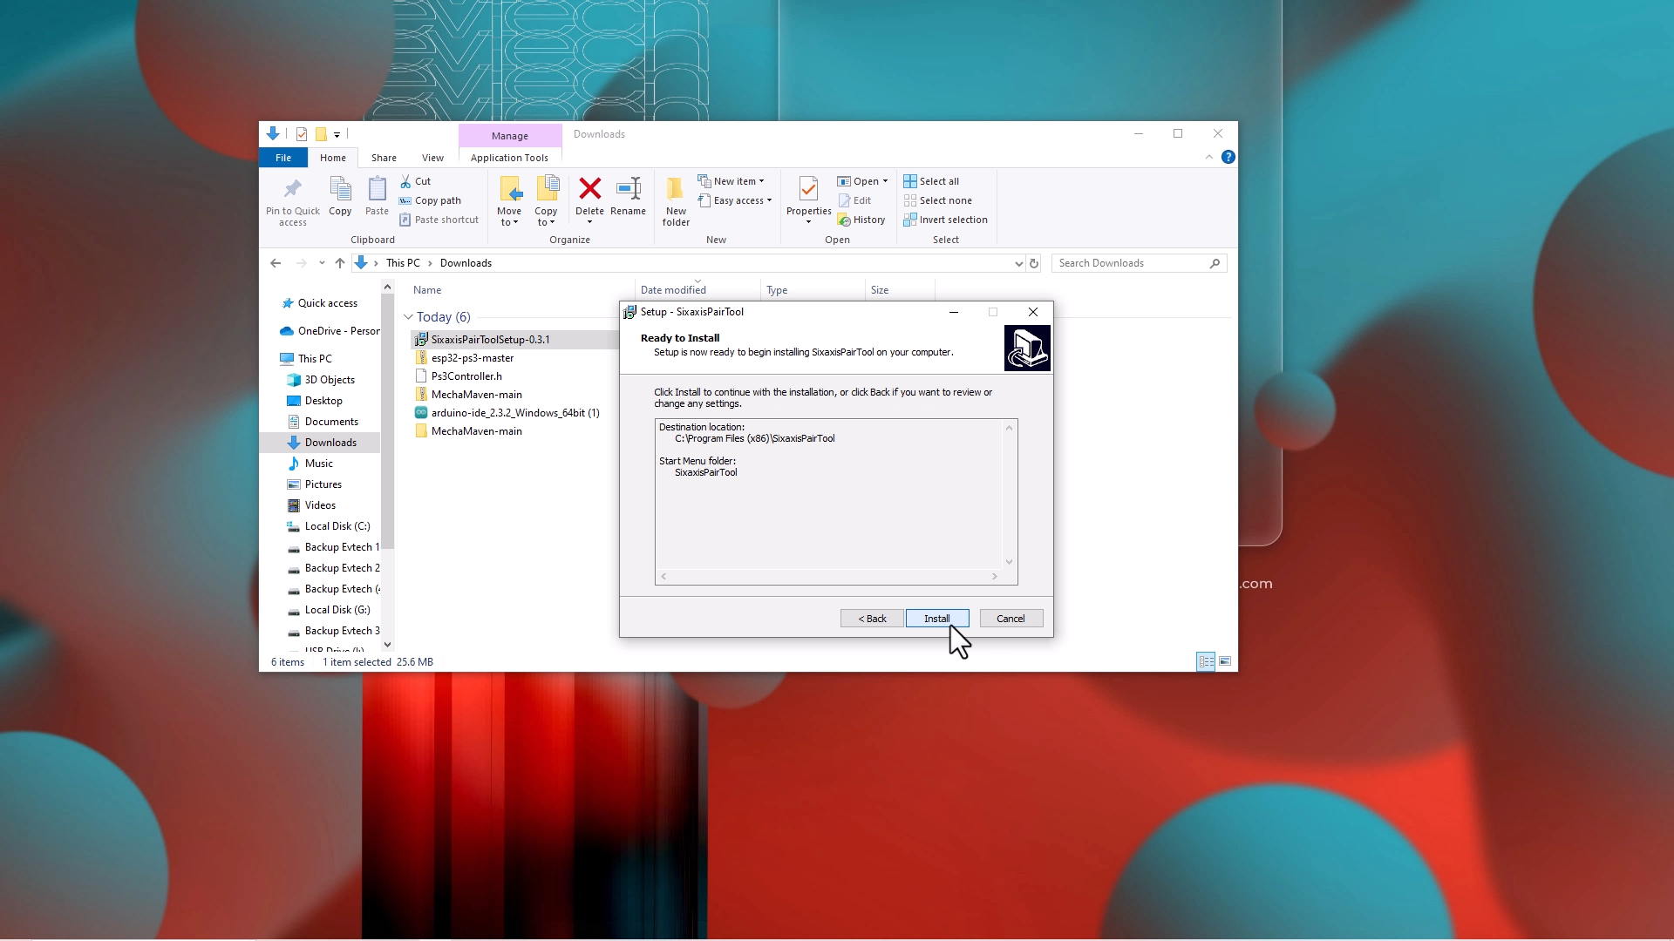The width and height of the screenshot is (1674, 941).
Task: Switch to Large icons view in status bar
Action: pyautogui.click(x=1225, y=662)
